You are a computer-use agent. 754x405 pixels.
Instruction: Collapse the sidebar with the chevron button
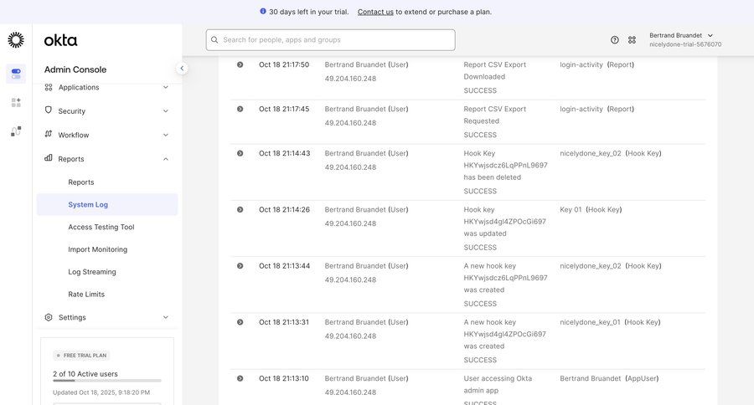[x=182, y=69]
